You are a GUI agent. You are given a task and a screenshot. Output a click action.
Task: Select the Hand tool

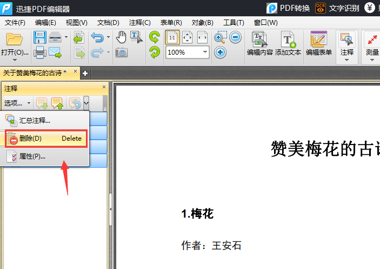click(x=122, y=37)
